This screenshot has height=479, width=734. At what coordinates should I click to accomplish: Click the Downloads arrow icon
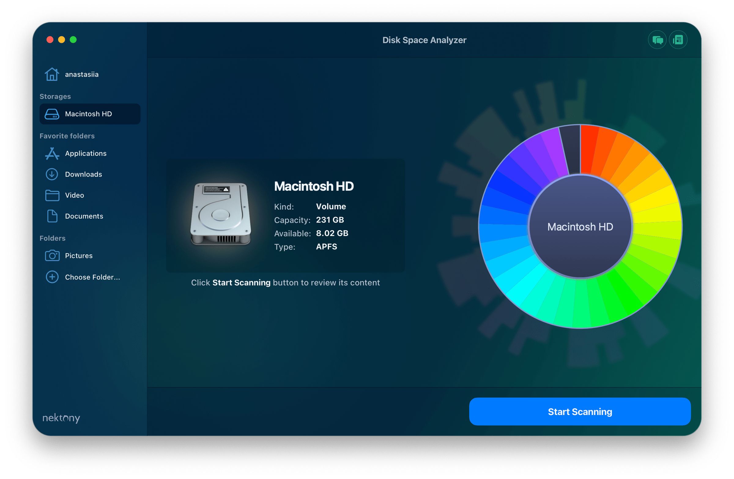52,174
